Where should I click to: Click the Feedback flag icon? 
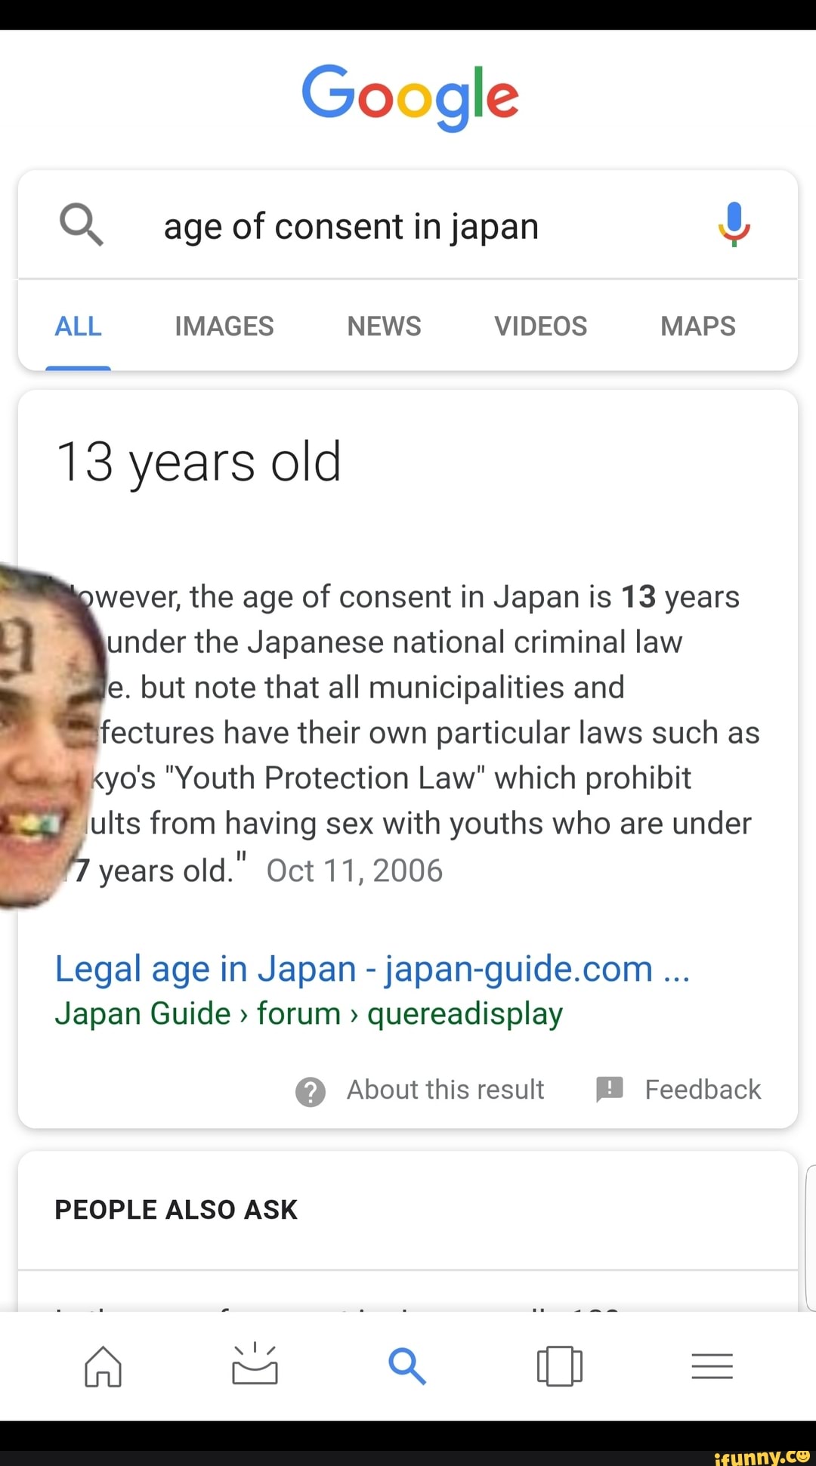610,1090
